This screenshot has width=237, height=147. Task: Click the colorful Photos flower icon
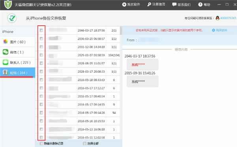click(6, 41)
